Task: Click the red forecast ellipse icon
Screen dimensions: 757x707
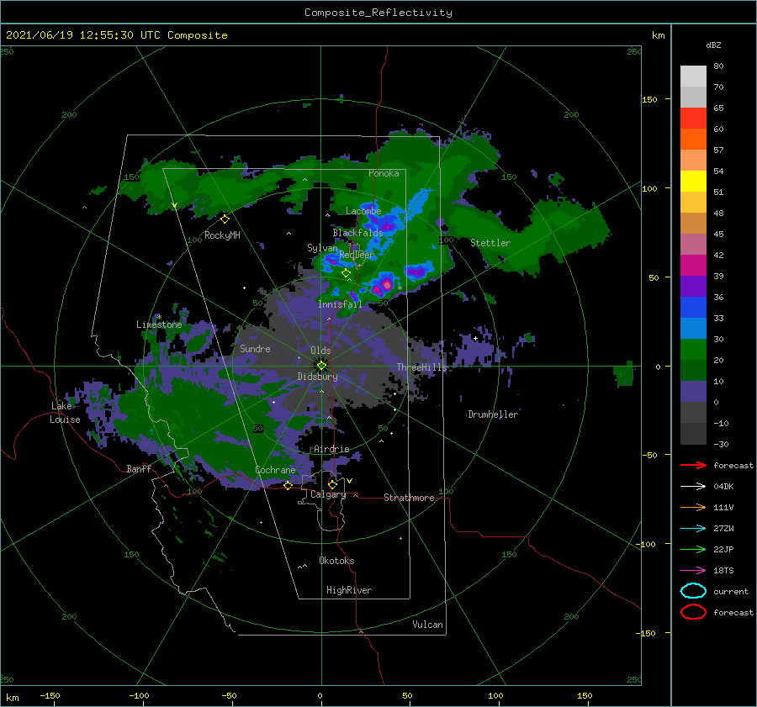Action: (x=693, y=612)
